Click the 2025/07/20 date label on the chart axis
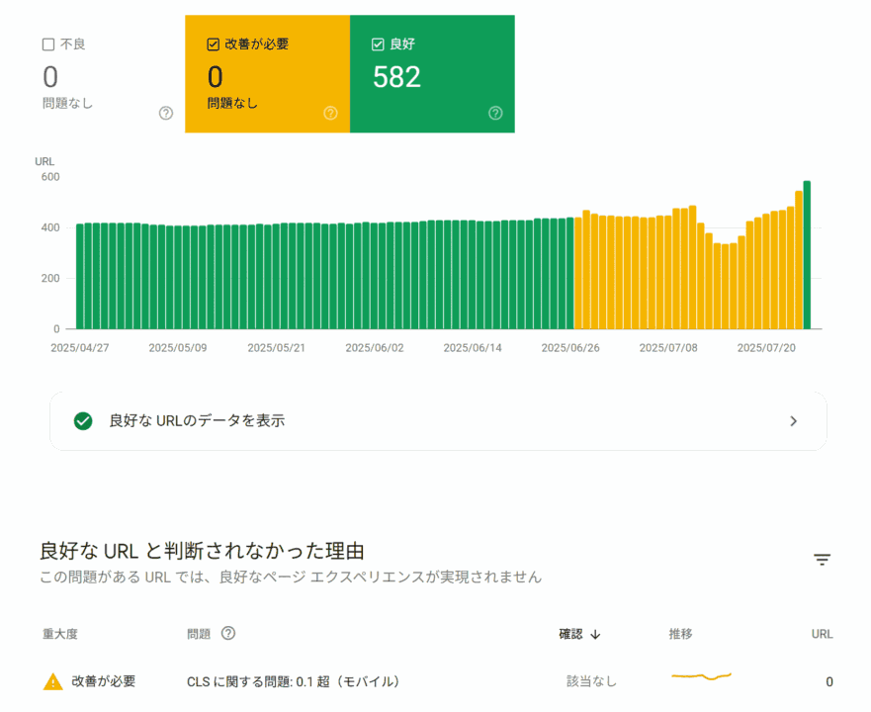Screen dimensions: 871x712 766,348
